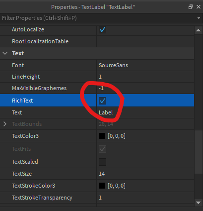Uncheck the AutoLocalize checkbox
The image size is (203, 211).
click(x=102, y=30)
